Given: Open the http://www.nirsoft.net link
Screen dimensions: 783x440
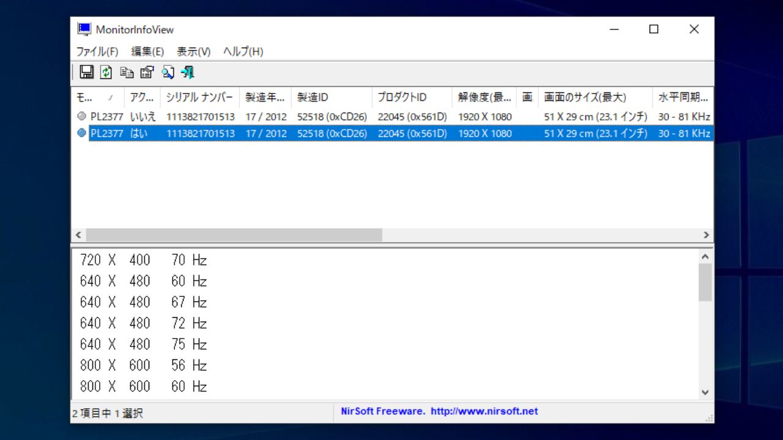Looking at the screenshot, I should pyautogui.click(x=484, y=411).
